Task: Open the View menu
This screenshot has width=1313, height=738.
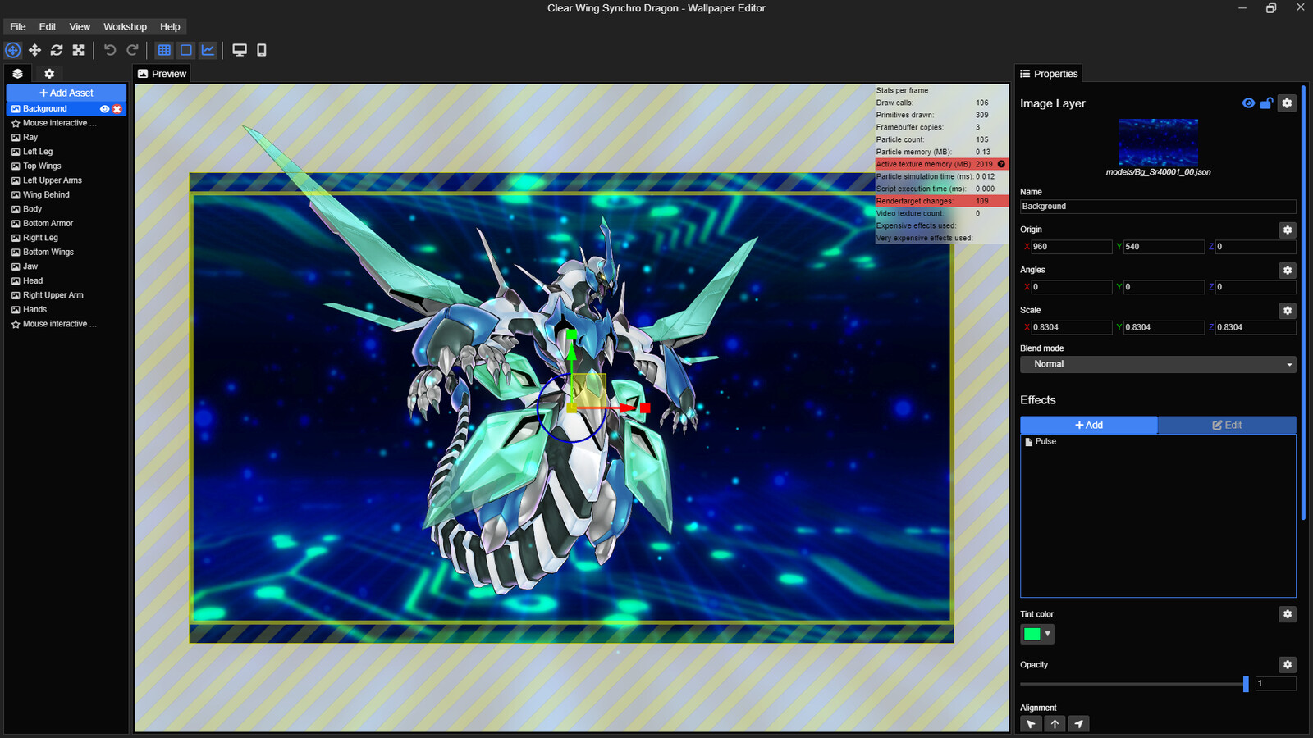Action: tap(80, 27)
